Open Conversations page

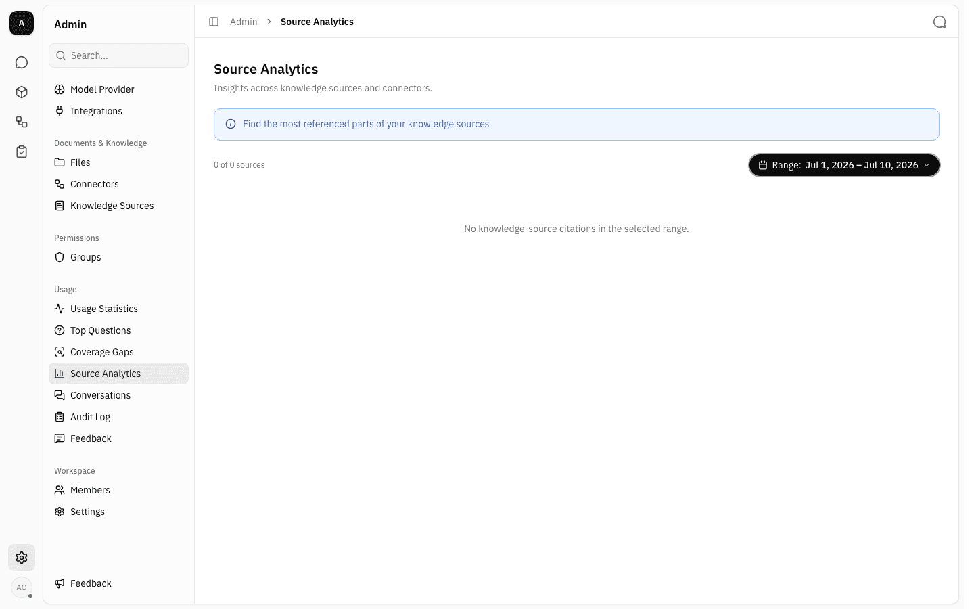[118, 395]
